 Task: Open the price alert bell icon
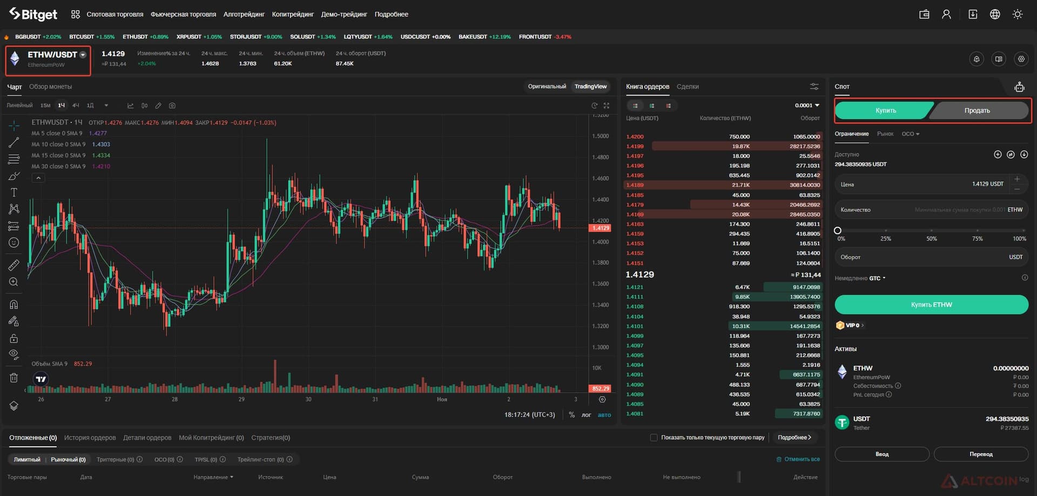977,59
